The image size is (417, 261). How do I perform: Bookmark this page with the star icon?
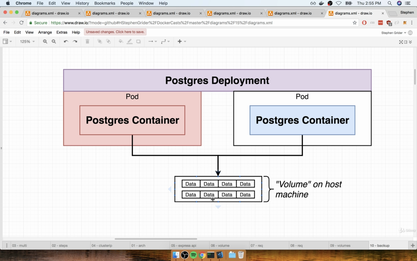[x=355, y=23]
